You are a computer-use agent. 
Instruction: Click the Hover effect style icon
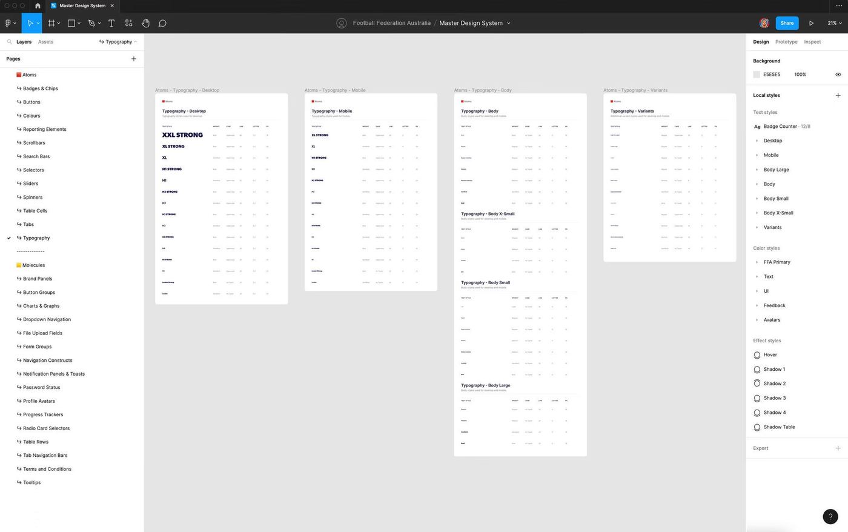point(757,355)
